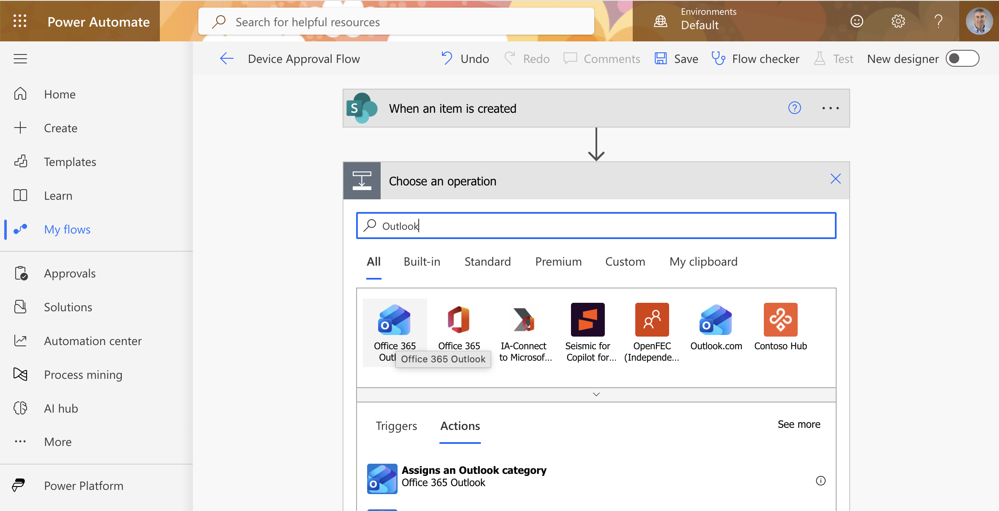Image resolution: width=999 pixels, height=511 pixels.
Task: Open the app launcher waffle icon
Action: [20, 21]
